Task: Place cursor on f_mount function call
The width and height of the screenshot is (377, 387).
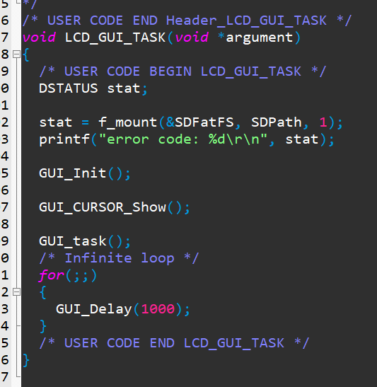Action: tap(127, 122)
